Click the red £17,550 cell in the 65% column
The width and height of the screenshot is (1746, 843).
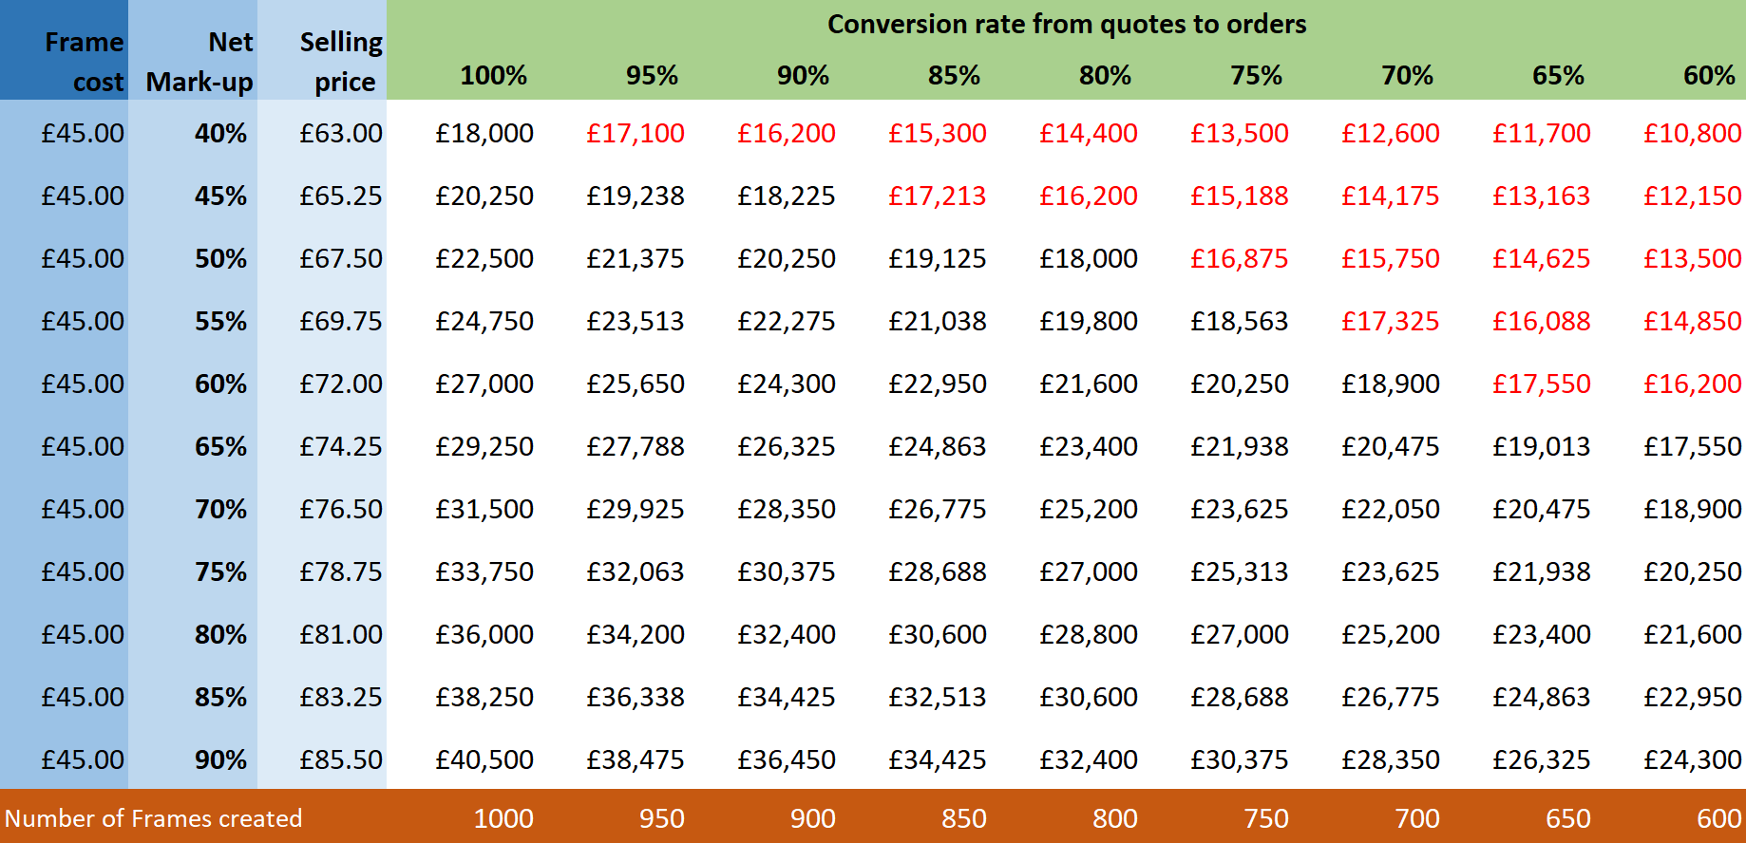pyautogui.click(x=1542, y=384)
